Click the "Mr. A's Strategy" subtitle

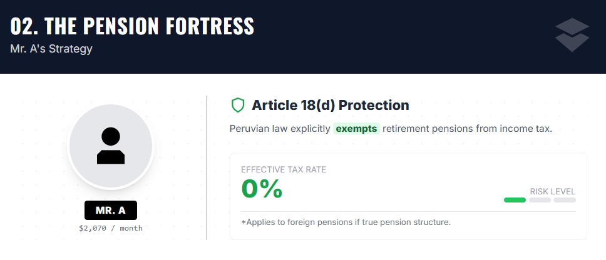[51, 48]
